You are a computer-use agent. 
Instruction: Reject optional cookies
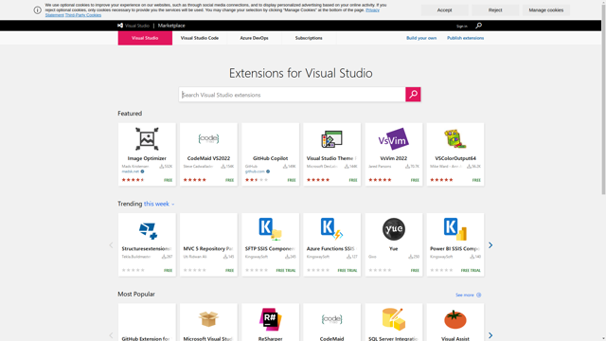click(x=495, y=10)
